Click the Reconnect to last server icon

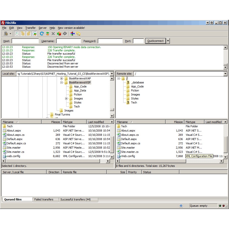click(x=65, y=34)
